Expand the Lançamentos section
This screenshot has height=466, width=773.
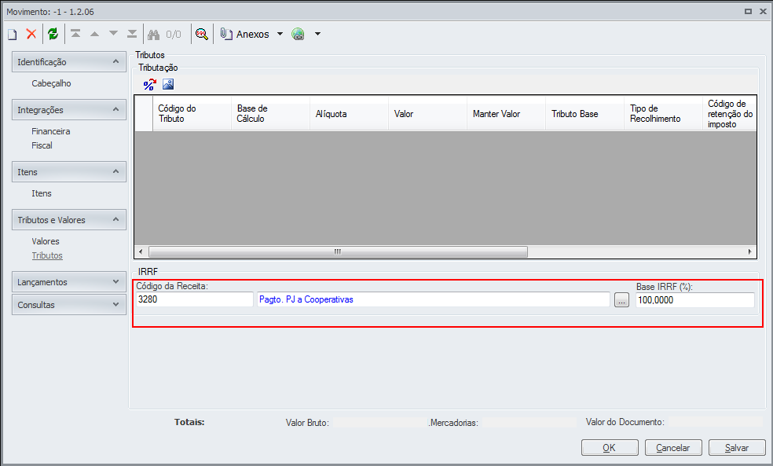pyautogui.click(x=69, y=282)
